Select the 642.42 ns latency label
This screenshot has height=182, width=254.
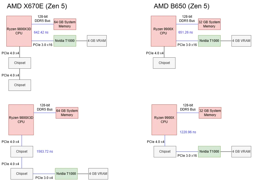pyautogui.click(x=41, y=32)
